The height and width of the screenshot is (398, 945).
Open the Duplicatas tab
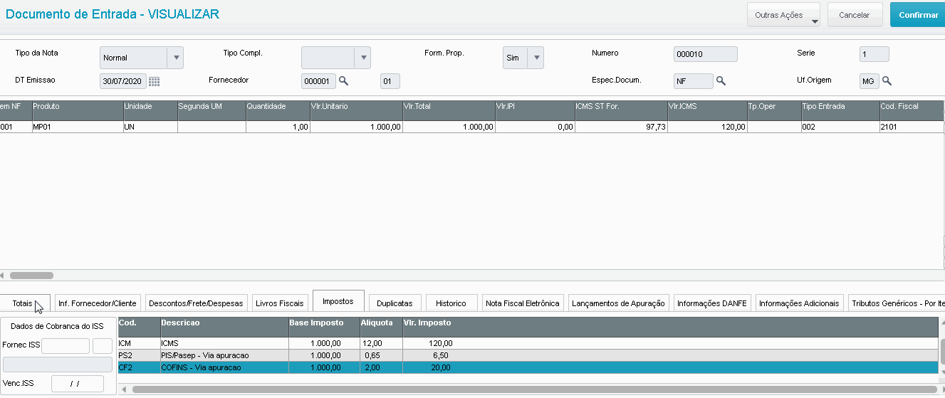click(x=395, y=303)
